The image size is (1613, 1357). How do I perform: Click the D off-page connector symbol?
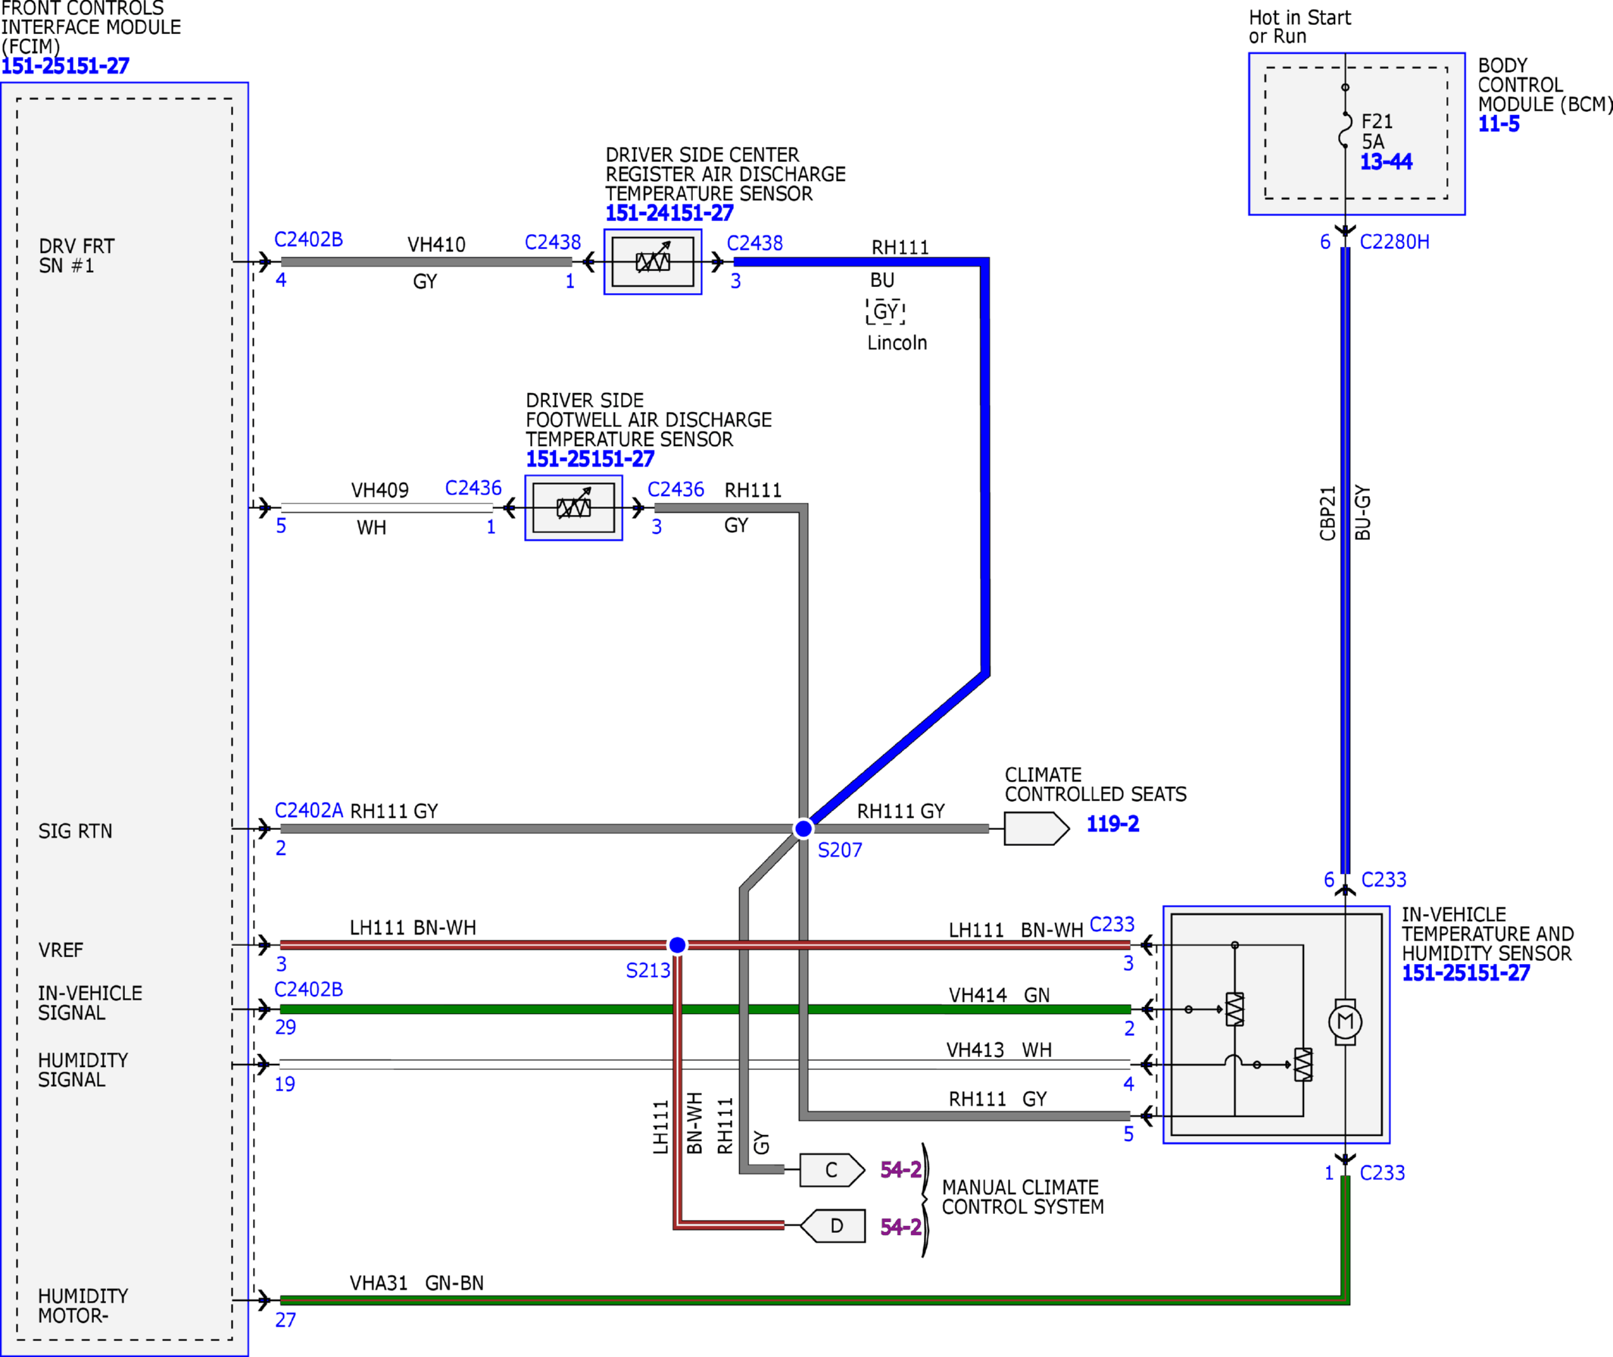tap(832, 1226)
